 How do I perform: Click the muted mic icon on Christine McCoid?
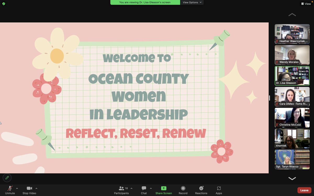(277, 125)
